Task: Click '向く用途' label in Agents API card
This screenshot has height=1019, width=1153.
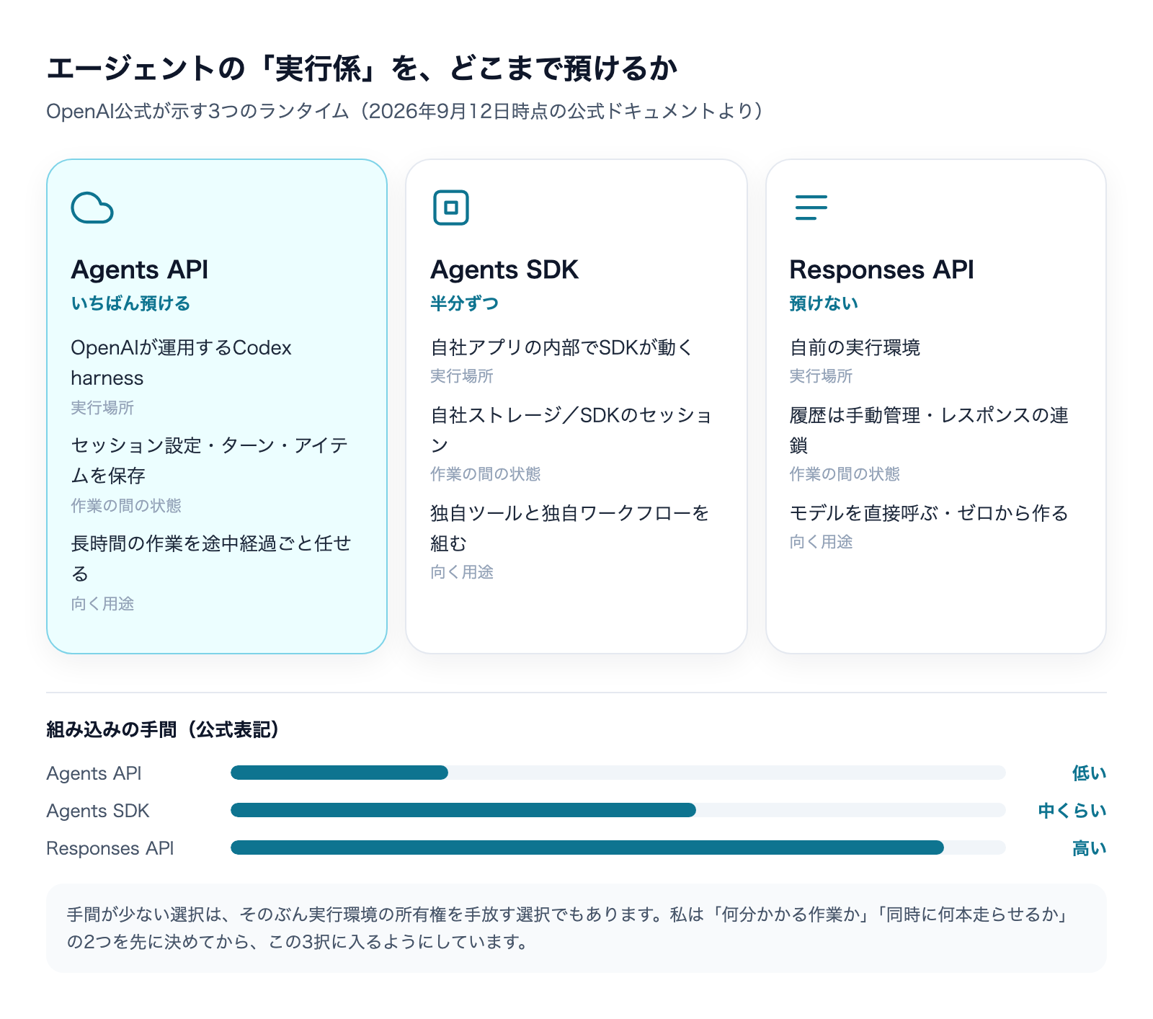Action: 102,604
